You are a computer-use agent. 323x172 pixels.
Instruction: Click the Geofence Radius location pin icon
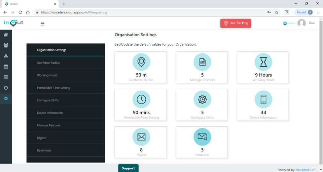141,62
